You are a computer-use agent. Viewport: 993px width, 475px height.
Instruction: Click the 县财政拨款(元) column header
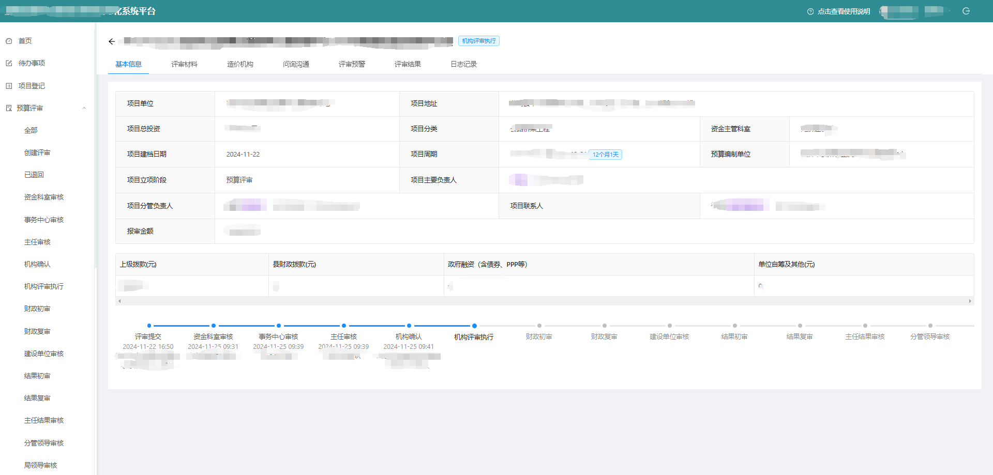pyautogui.click(x=356, y=264)
